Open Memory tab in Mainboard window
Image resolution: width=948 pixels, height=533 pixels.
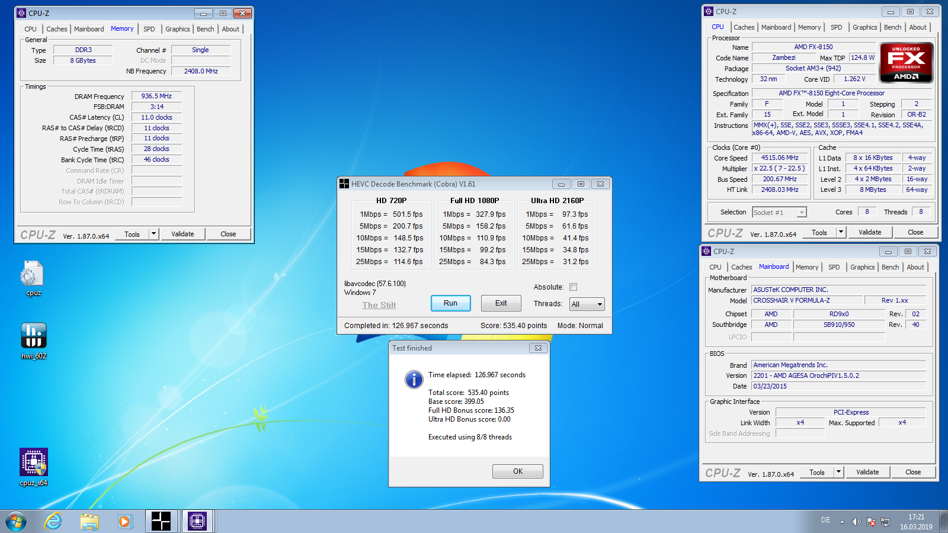pyautogui.click(x=807, y=267)
